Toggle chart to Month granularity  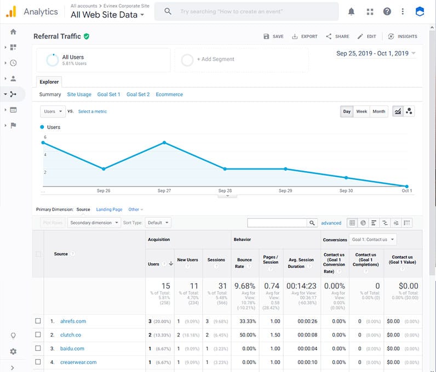378,111
